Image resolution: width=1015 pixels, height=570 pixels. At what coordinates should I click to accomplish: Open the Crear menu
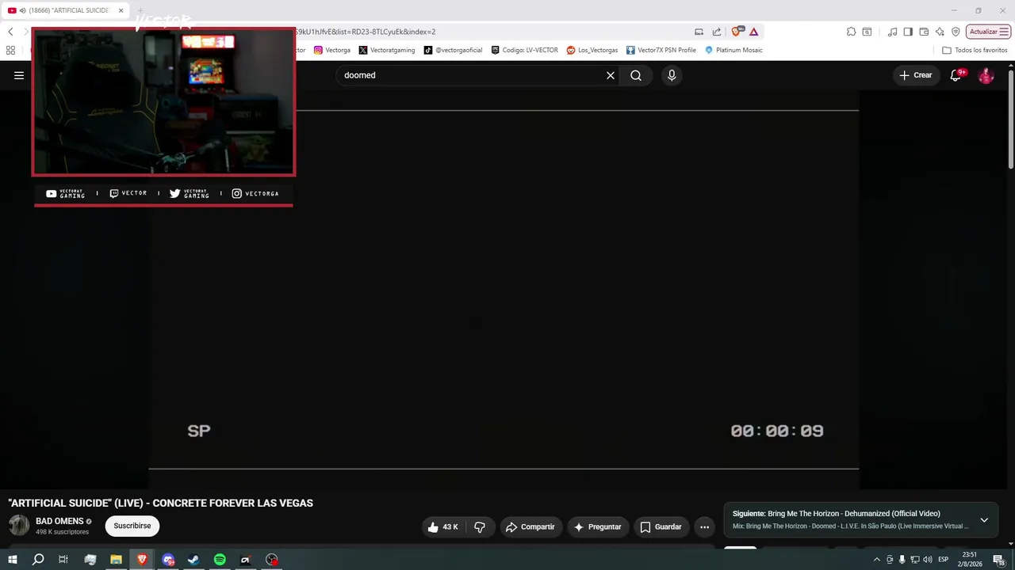click(916, 75)
